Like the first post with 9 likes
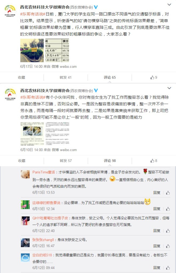This screenshot has width=176, height=273. [x=154, y=77]
